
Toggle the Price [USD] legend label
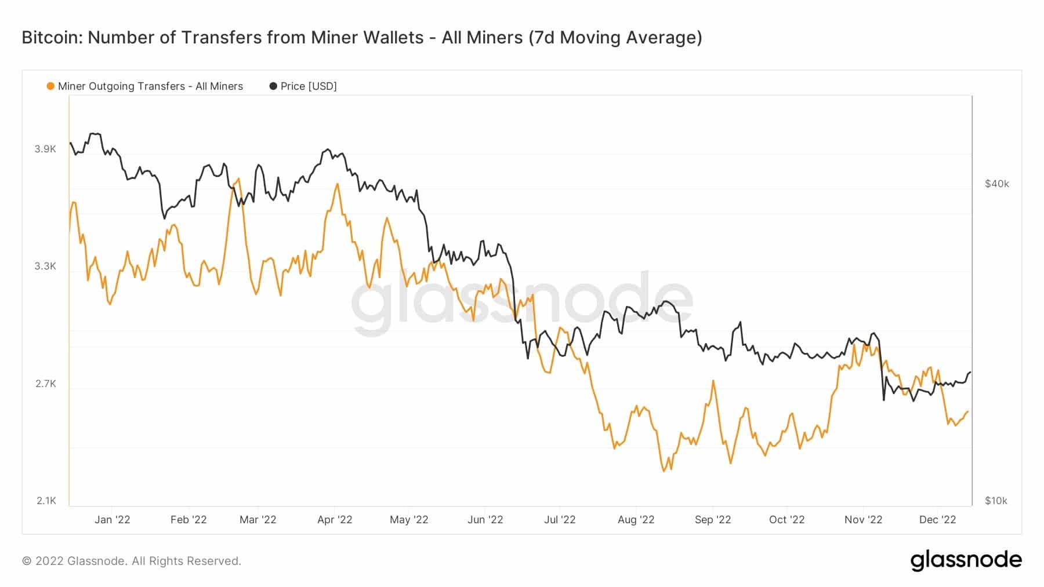point(309,86)
